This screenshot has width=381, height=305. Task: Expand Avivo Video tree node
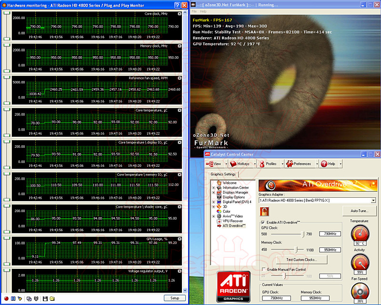(x=213, y=216)
